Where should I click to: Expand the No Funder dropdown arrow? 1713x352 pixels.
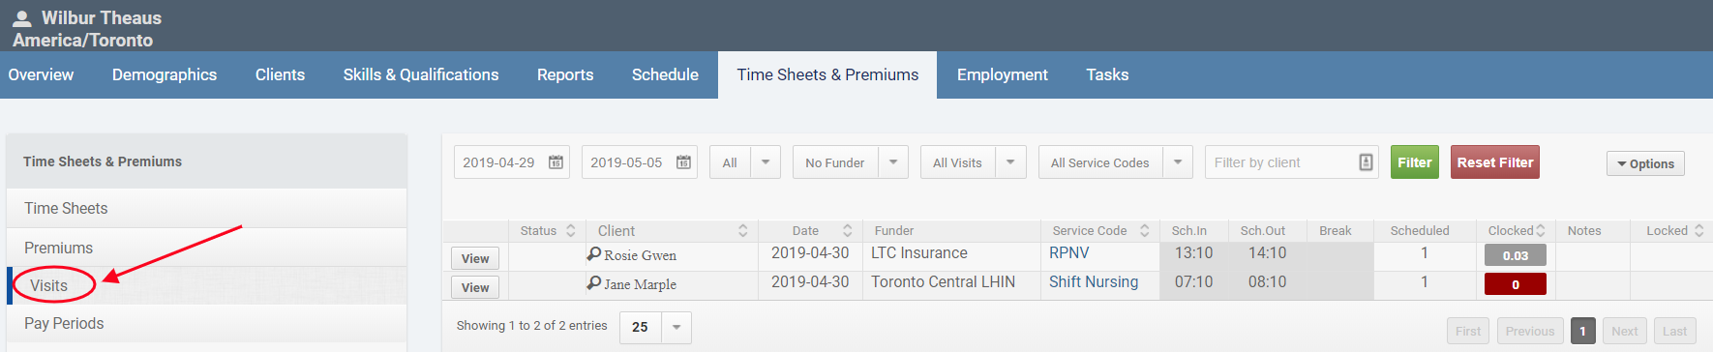pos(893,162)
